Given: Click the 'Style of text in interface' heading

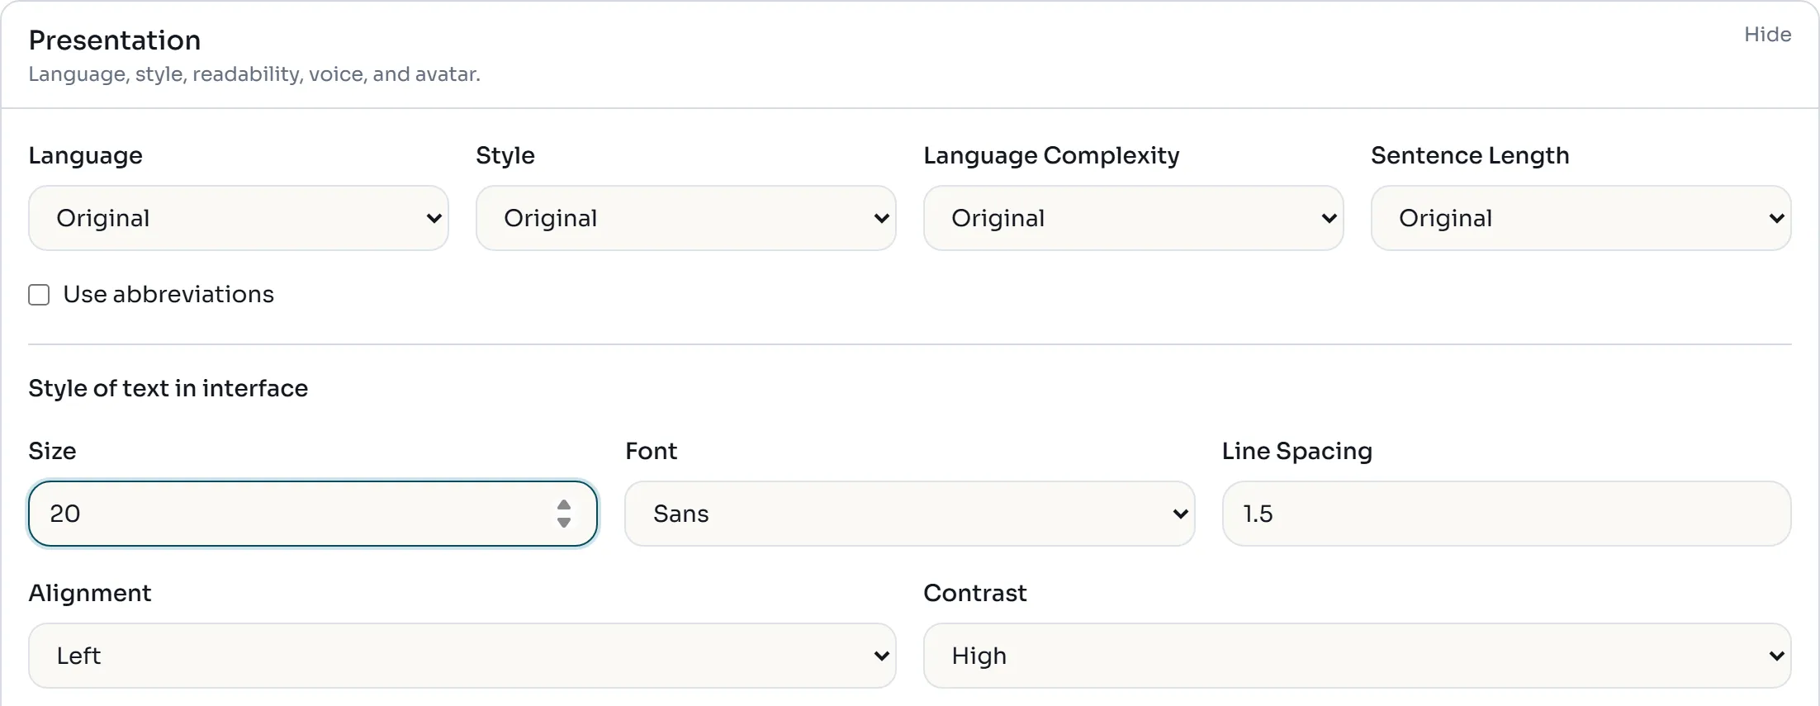Looking at the screenshot, I should click(x=168, y=388).
